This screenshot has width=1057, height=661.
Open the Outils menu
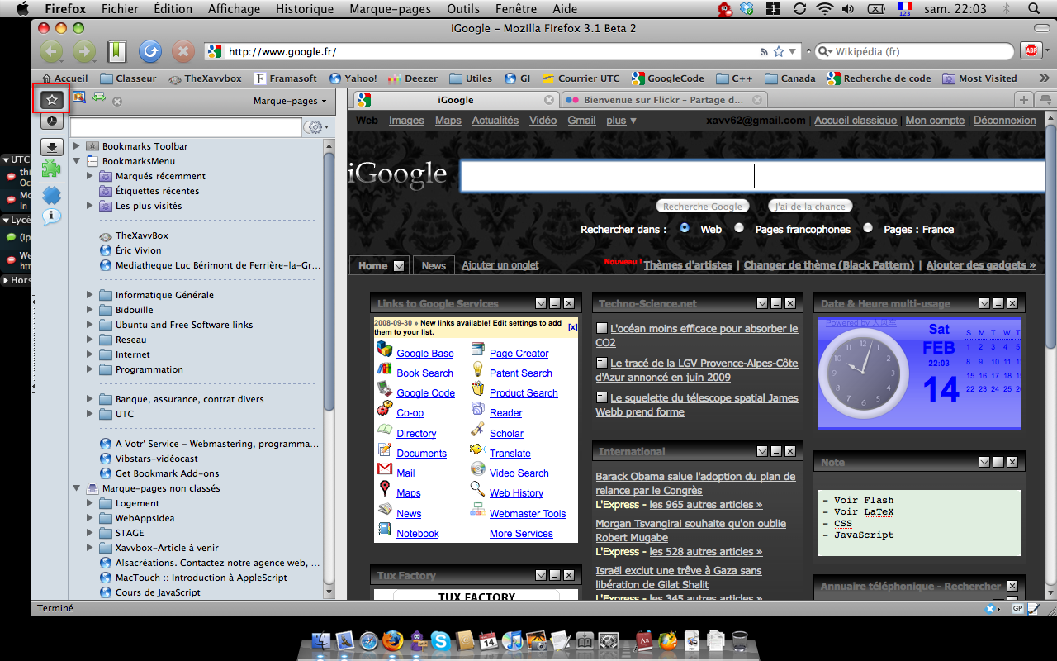(463, 9)
